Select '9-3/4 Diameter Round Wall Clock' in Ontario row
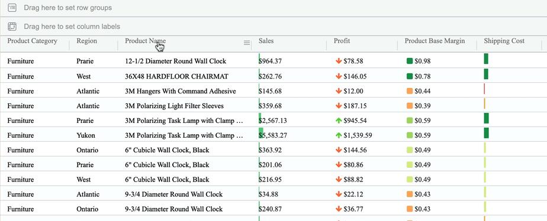The width and height of the screenshot is (547, 221). (173, 209)
